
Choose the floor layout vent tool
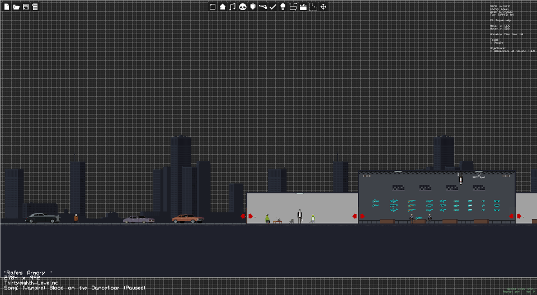[x=293, y=7]
